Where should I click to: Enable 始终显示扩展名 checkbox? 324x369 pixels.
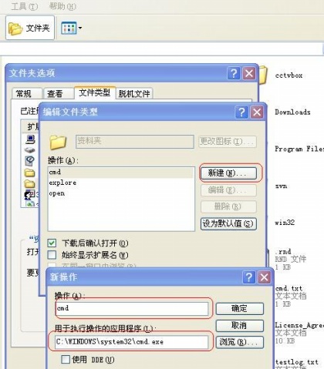(52, 255)
